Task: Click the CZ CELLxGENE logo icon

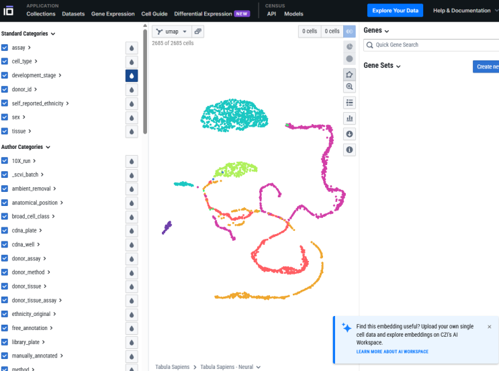Action: (8, 11)
